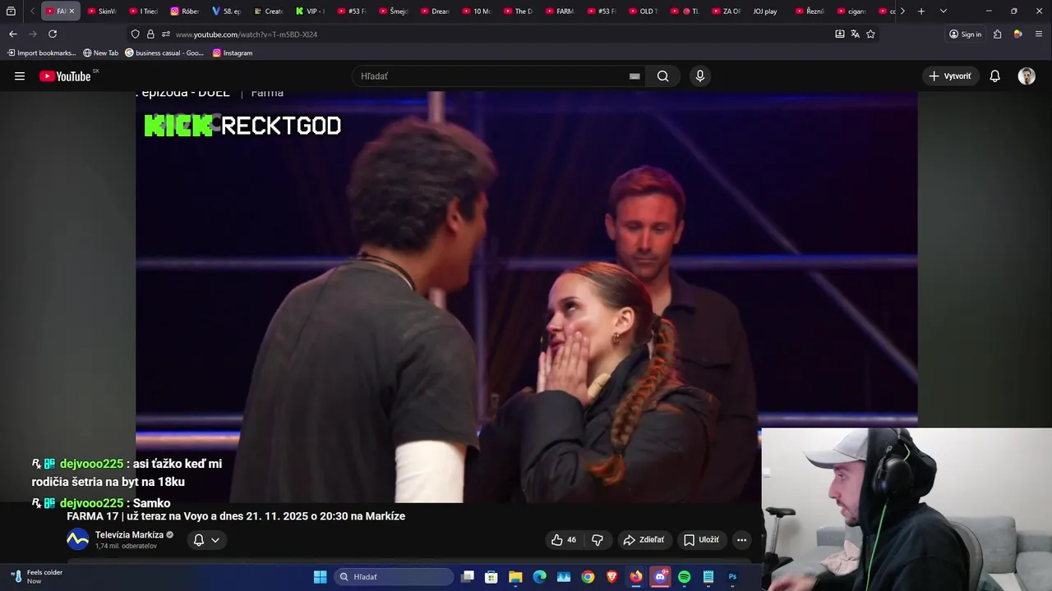Click Import bookmarks in bookmarks bar
The width and height of the screenshot is (1052, 591).
41,53
